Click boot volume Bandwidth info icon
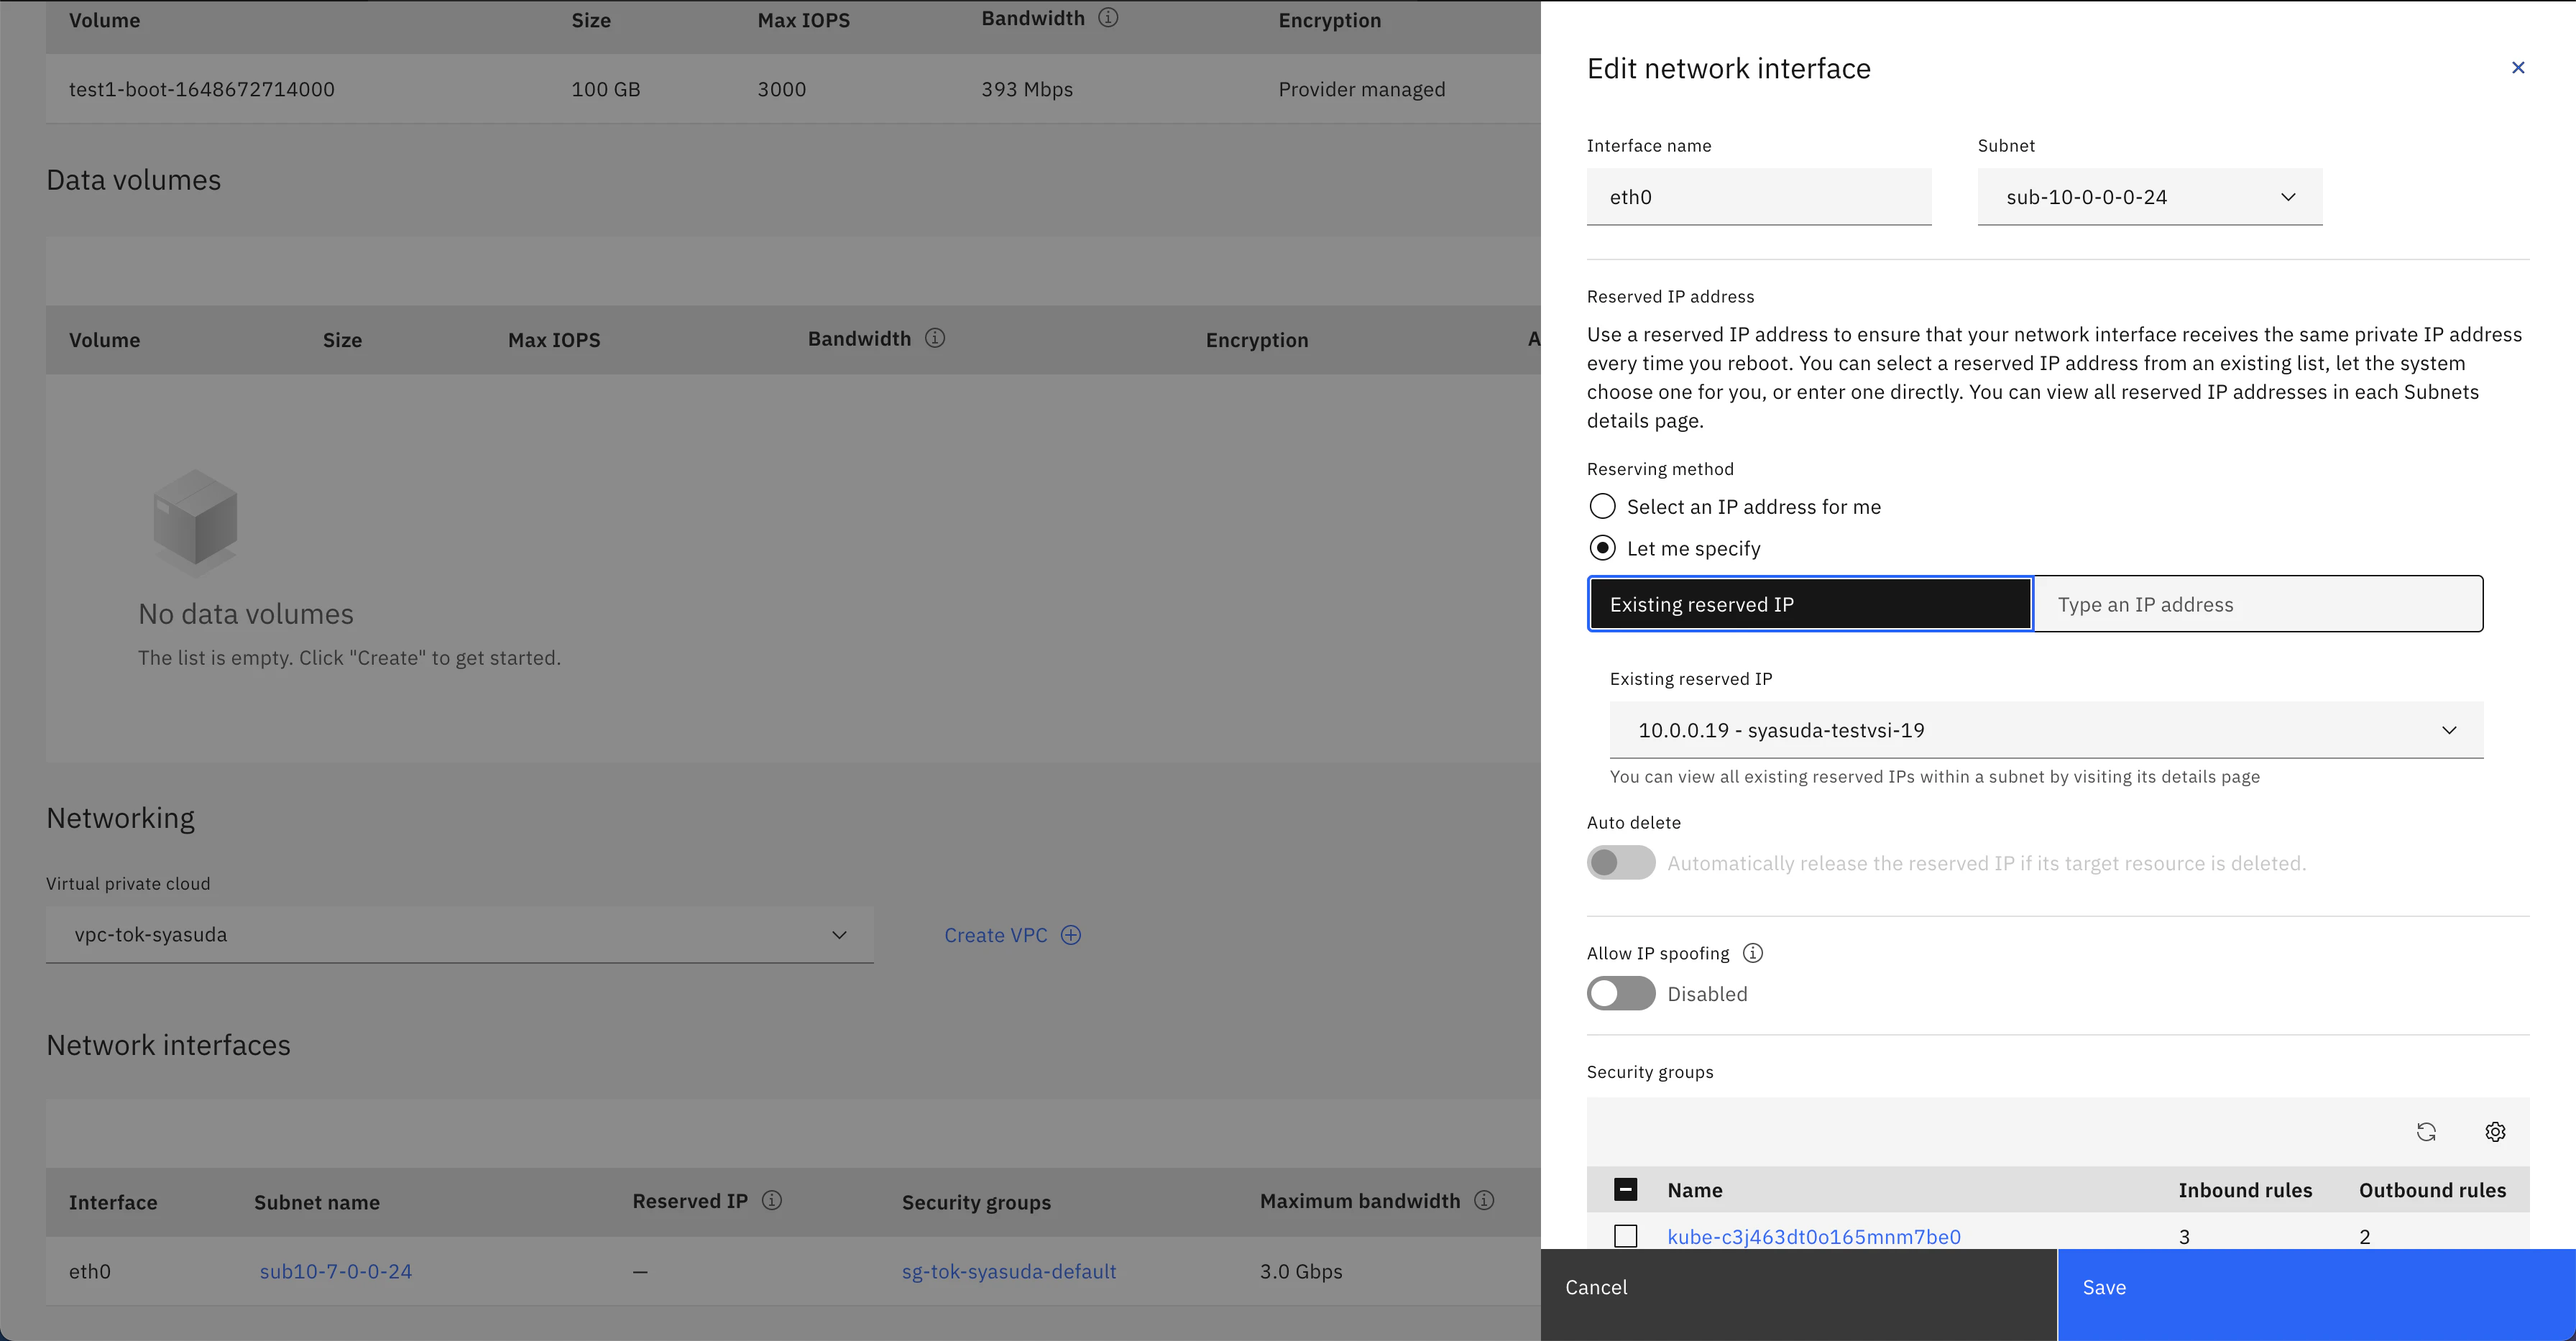2576x1341 pixels. 1107,18
